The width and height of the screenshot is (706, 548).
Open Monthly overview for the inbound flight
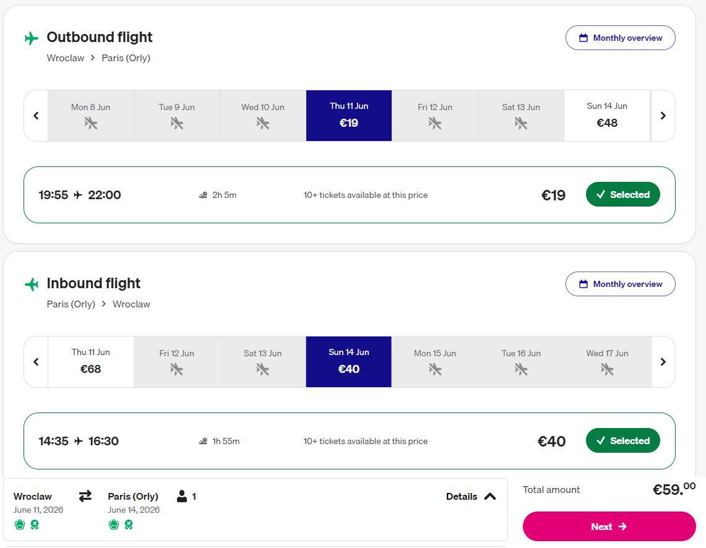pos(620,284)
